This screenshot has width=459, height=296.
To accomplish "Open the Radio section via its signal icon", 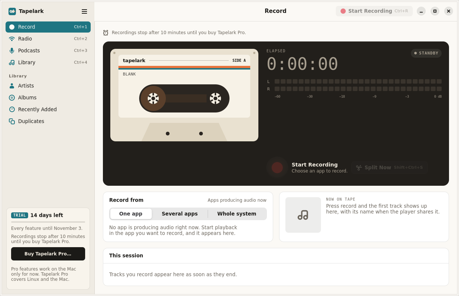I will [12, 39].
